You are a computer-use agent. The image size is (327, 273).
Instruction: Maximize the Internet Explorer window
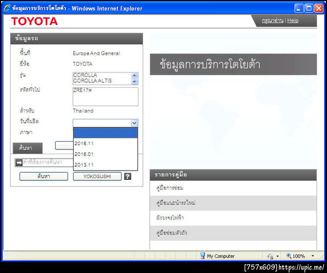(309, 8)
